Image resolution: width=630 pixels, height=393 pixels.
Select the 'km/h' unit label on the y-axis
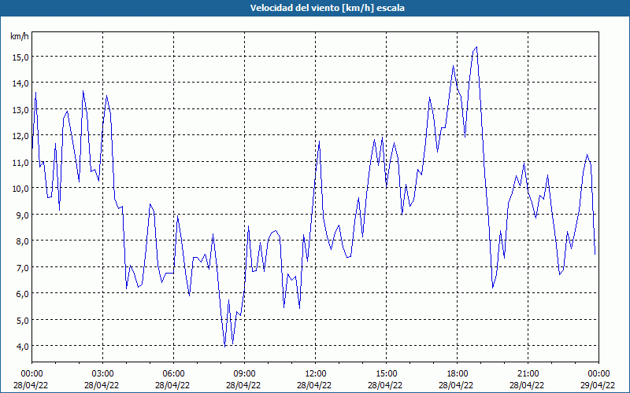(19, 37)
